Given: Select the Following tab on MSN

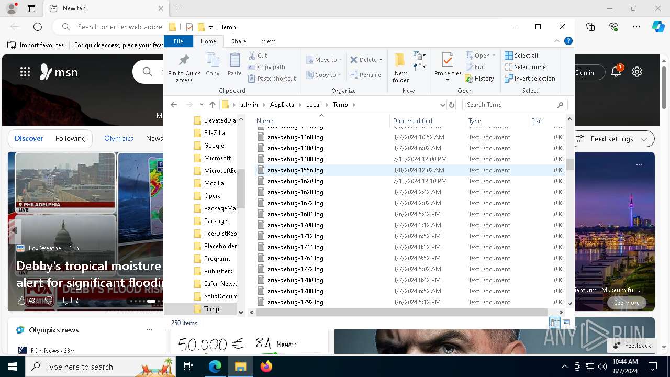Looking at the screenshot, I should 70,138.
